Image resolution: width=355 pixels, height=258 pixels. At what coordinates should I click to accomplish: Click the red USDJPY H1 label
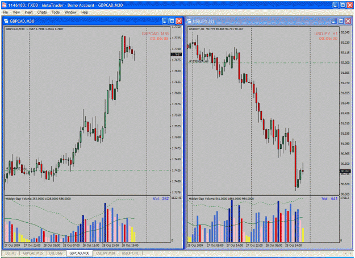[x=326, y=34]
